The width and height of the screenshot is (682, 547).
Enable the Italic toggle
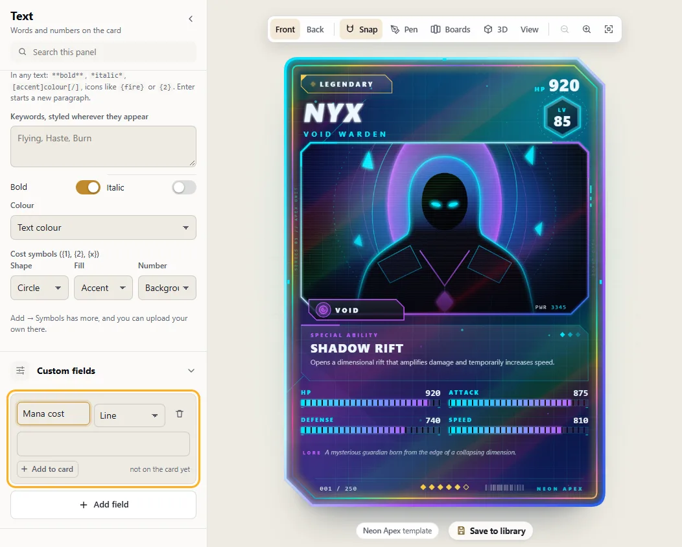click(184, 187)
